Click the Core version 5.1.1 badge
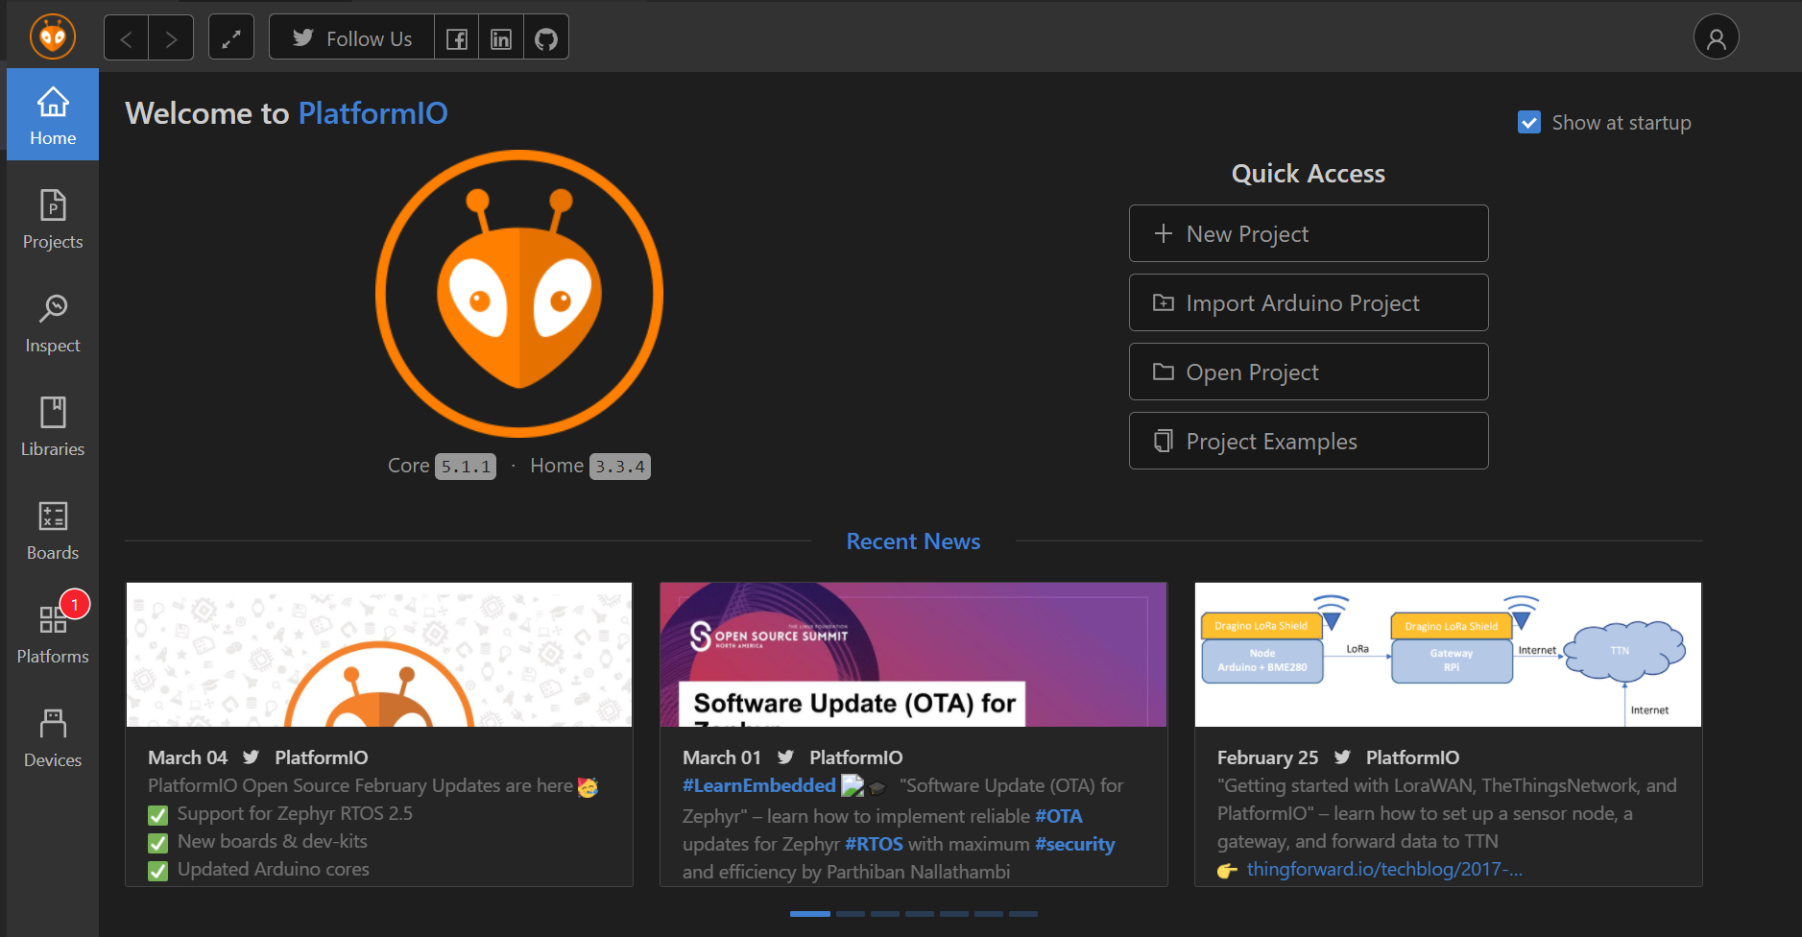Image resolution: width=1802 pixels, height=937 pixels. pos(466,467)
